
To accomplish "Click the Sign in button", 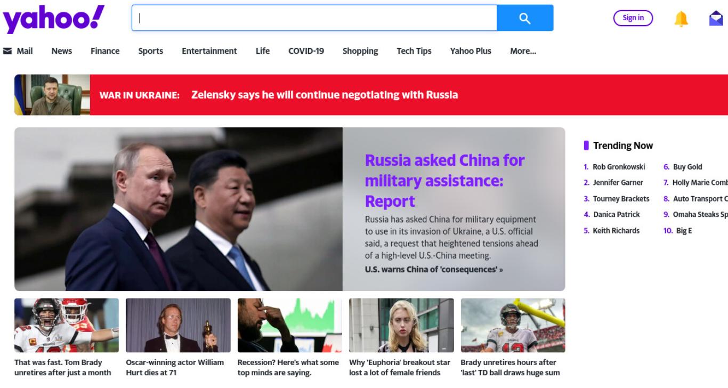I will (633, 18).
